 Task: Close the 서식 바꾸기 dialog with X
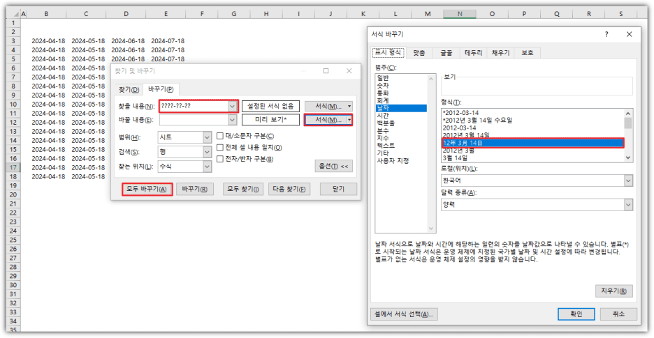629,34
